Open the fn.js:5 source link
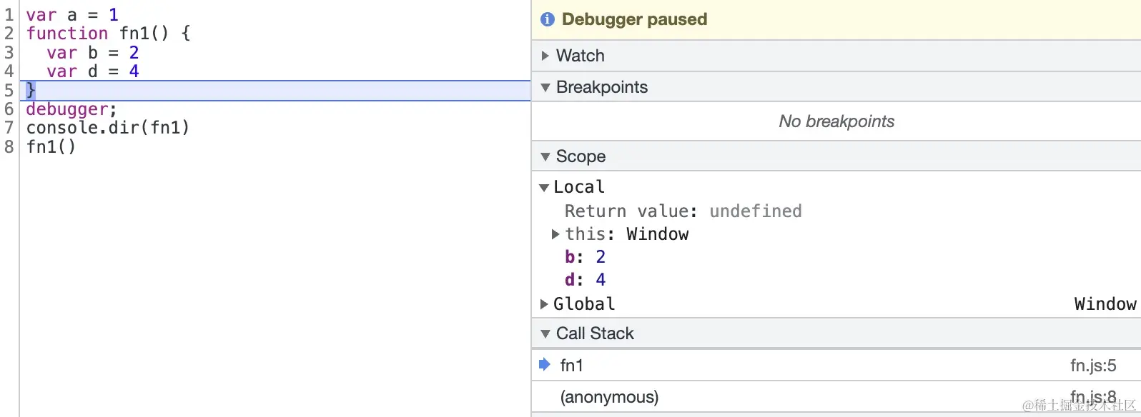The height and width of the screenshot is (417, 1141). [1093, 366]
